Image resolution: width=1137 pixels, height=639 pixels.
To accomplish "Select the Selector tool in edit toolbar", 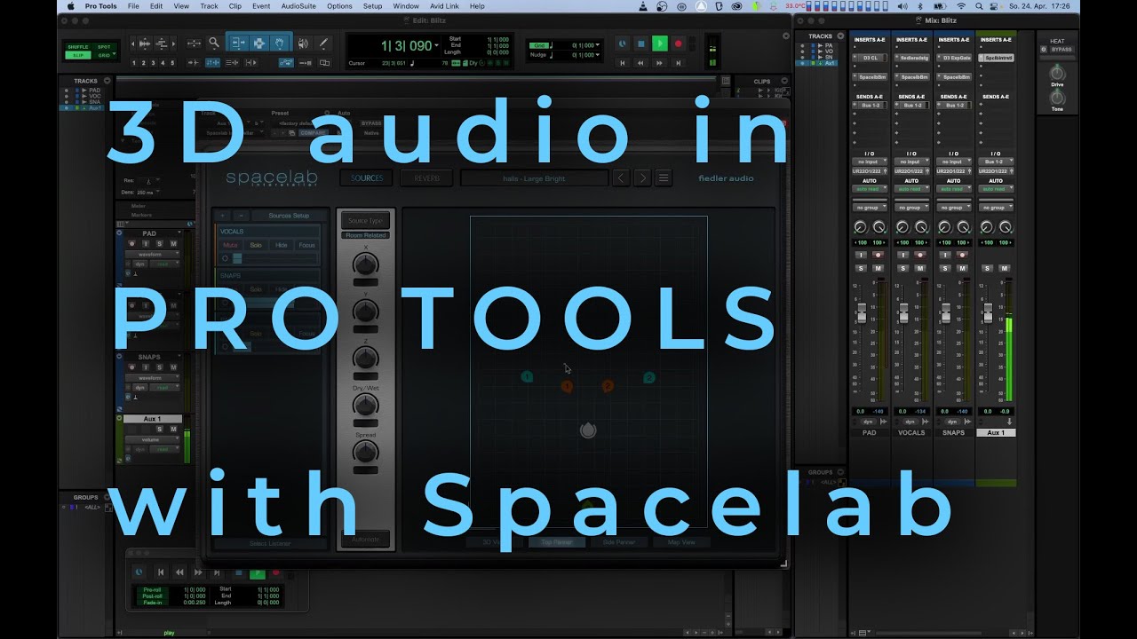I will tap(259, 43).
